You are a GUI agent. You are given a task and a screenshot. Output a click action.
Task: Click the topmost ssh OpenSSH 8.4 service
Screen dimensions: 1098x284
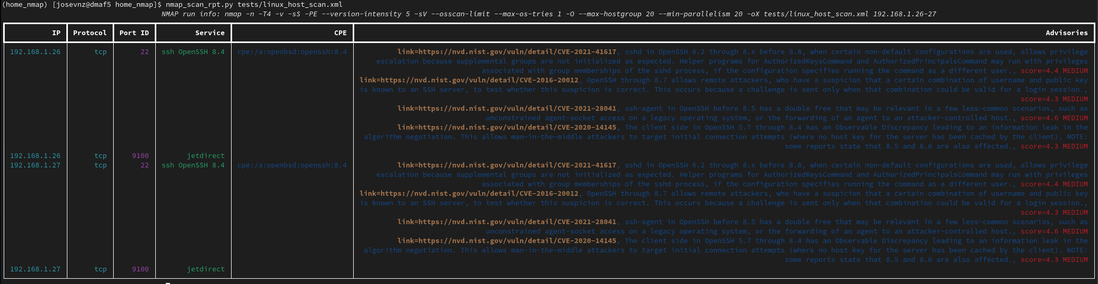(193, 52)
